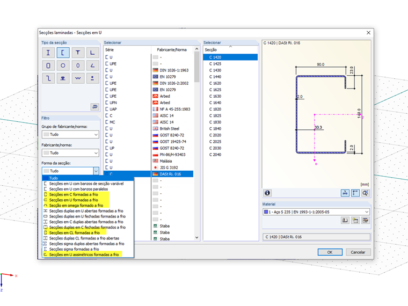Choose 'Secções em U com banzos de secção variável'

point(88,184)
